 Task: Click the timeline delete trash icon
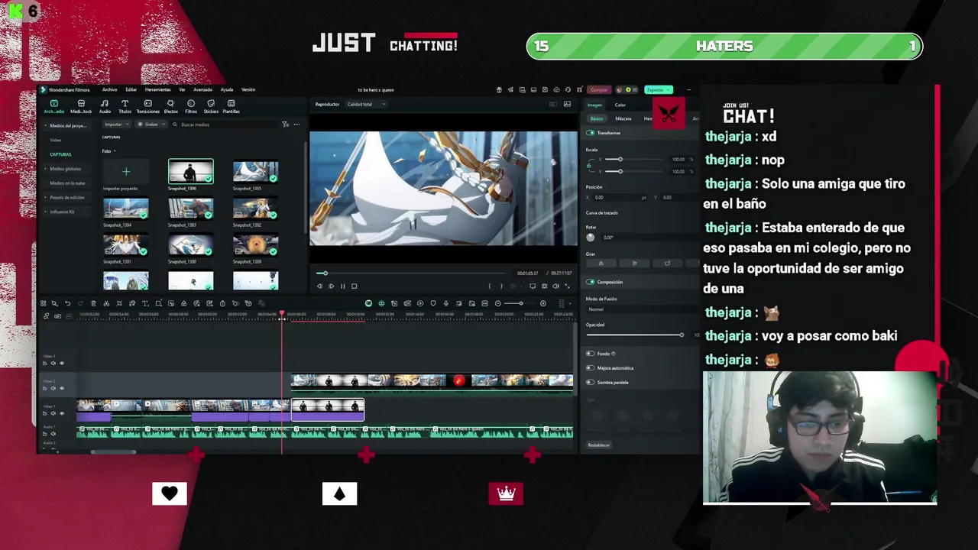coord(93,303)
